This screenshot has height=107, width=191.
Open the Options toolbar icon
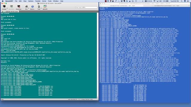tap(33, 7)
